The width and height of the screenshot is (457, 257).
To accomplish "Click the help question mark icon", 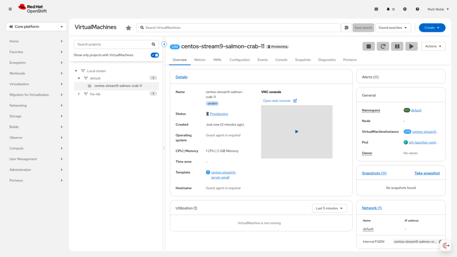I will tap(417, 9).
